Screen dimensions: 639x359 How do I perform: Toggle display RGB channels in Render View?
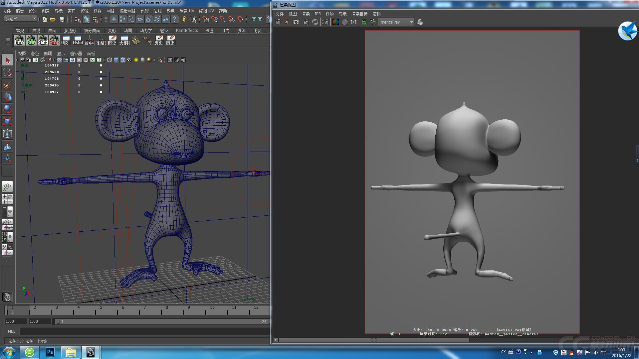336,22
